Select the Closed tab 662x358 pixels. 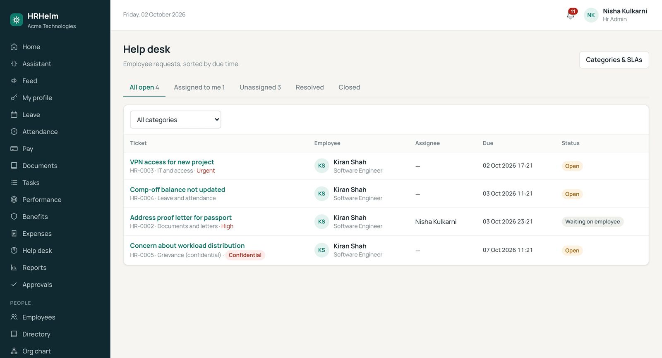349,87
